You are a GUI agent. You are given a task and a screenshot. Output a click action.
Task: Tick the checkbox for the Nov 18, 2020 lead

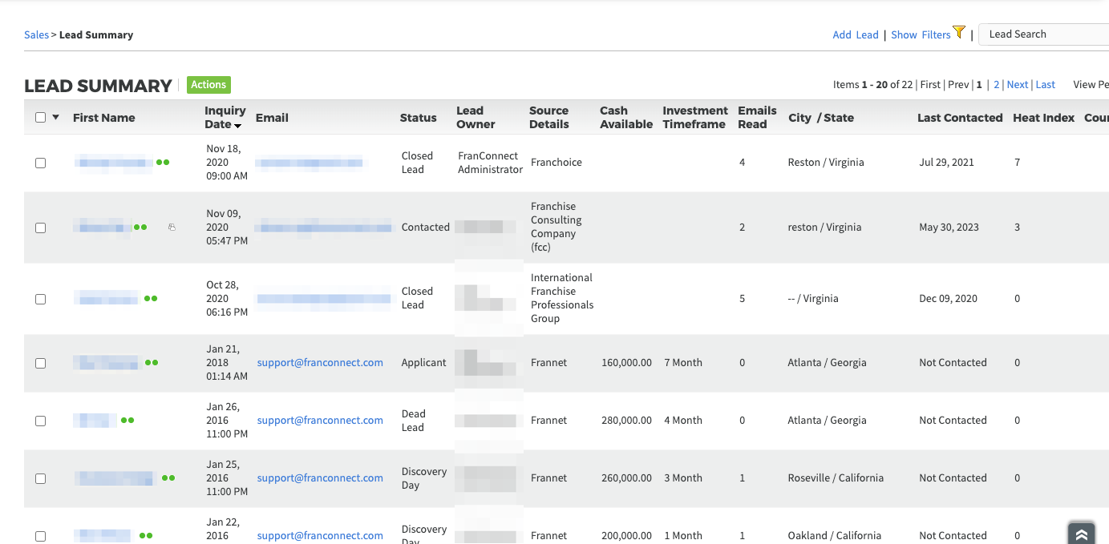(x=41, y=163)
